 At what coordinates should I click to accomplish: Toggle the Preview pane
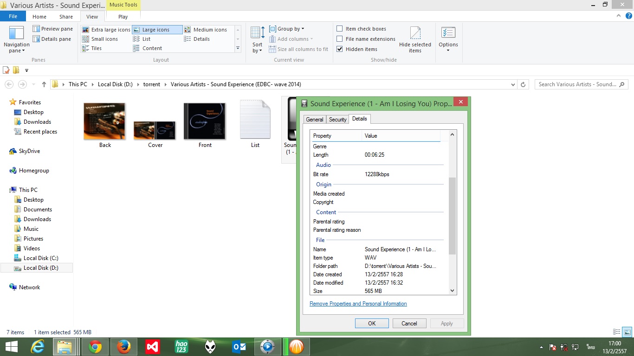(x=53, y=29)
